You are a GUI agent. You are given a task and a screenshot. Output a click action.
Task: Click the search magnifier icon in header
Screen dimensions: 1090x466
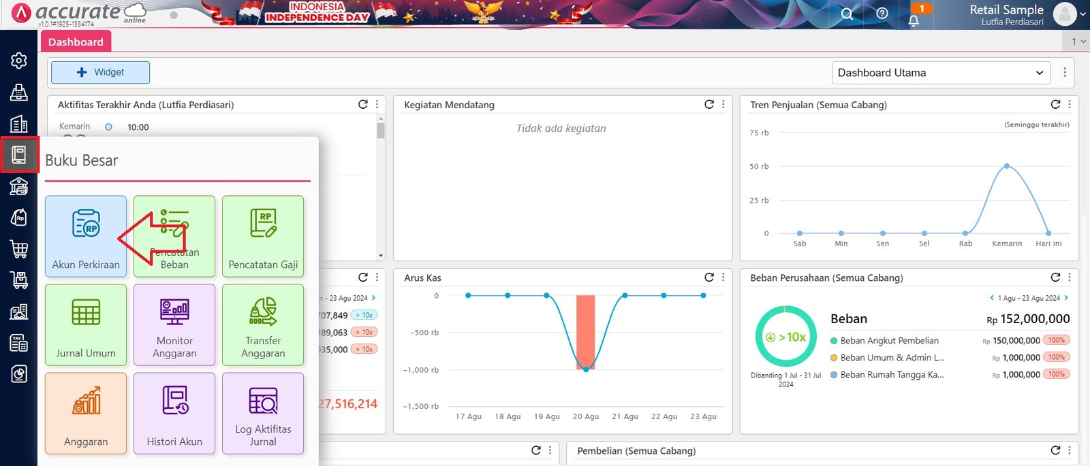pyautogui.click(x=847, y=14)
